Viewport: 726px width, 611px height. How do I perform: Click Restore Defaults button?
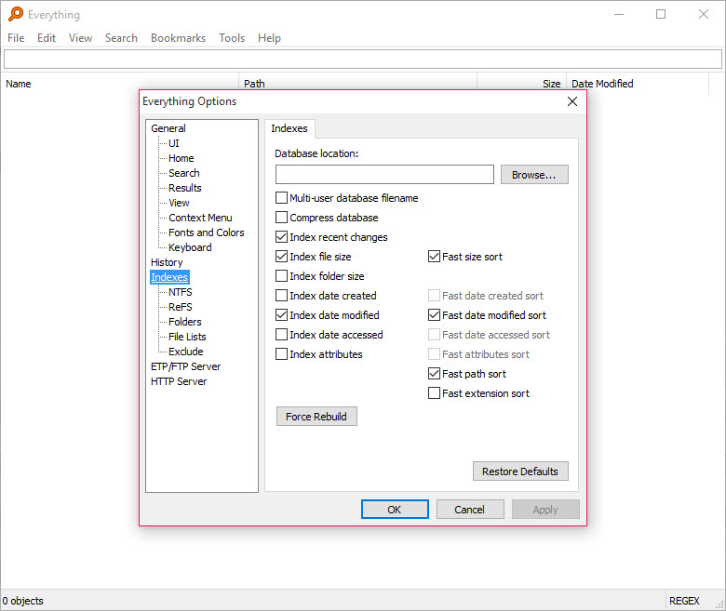coord(520,472)
